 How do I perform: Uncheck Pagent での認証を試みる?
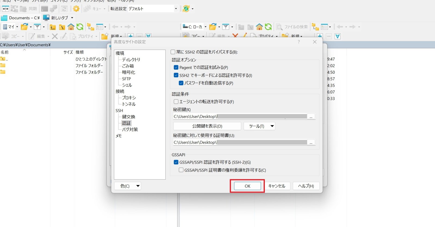coord(176,67)
